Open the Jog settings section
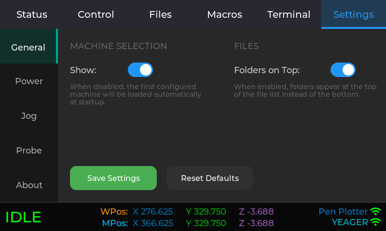The height and width of the screenshot is (231, 386). [x=29, y=116]
